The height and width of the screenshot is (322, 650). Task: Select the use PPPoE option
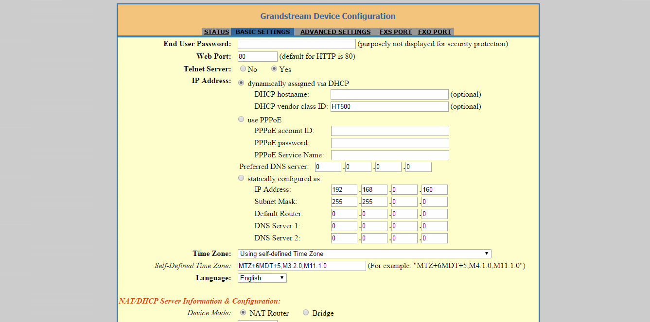[x=241, y=119]
